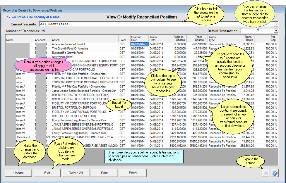Expand the Default Transaction dropdown
The image size is (286, 183).
pyautogui.click(x=276, y=31)
